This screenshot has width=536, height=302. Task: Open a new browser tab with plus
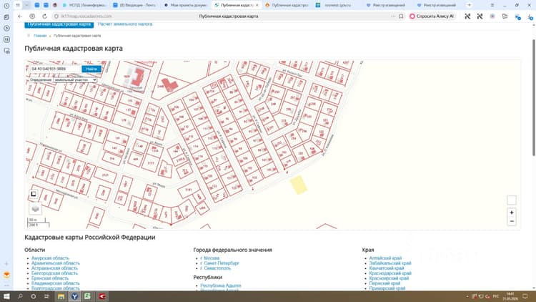click(x=469, y=5)
